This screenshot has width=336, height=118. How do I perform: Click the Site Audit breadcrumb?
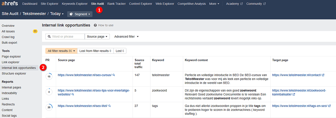[x=10, y=14]
